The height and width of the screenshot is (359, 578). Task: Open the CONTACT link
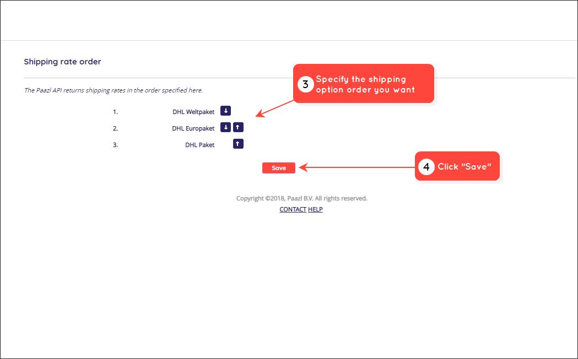point(293,209)
